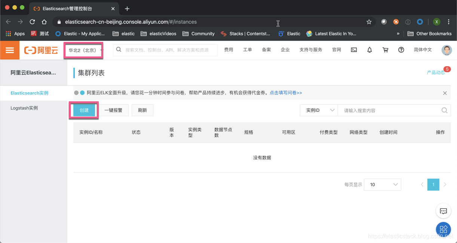Open the chat feedback floating button
The width and height of the screenshot is (457, 243).
(x=443, y=211)
